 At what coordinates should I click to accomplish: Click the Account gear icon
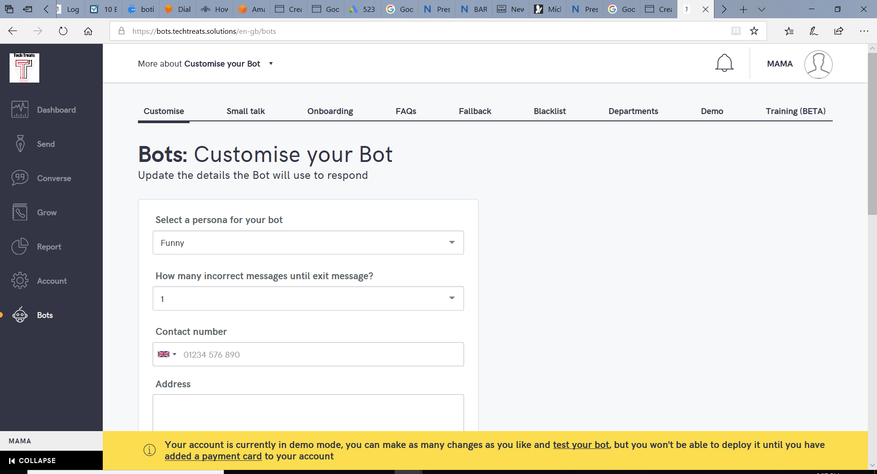pos(20,281)
